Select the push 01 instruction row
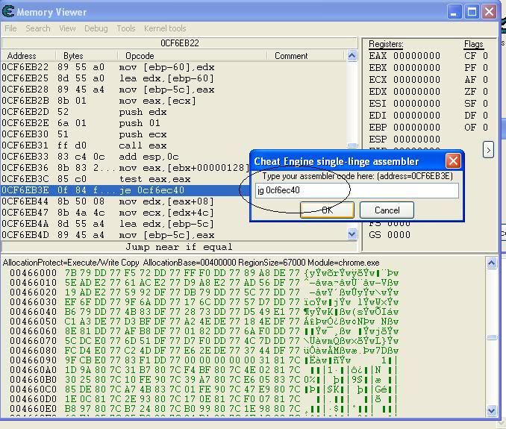Viewport: 506px width, 429px height. [x=174, y=123]
